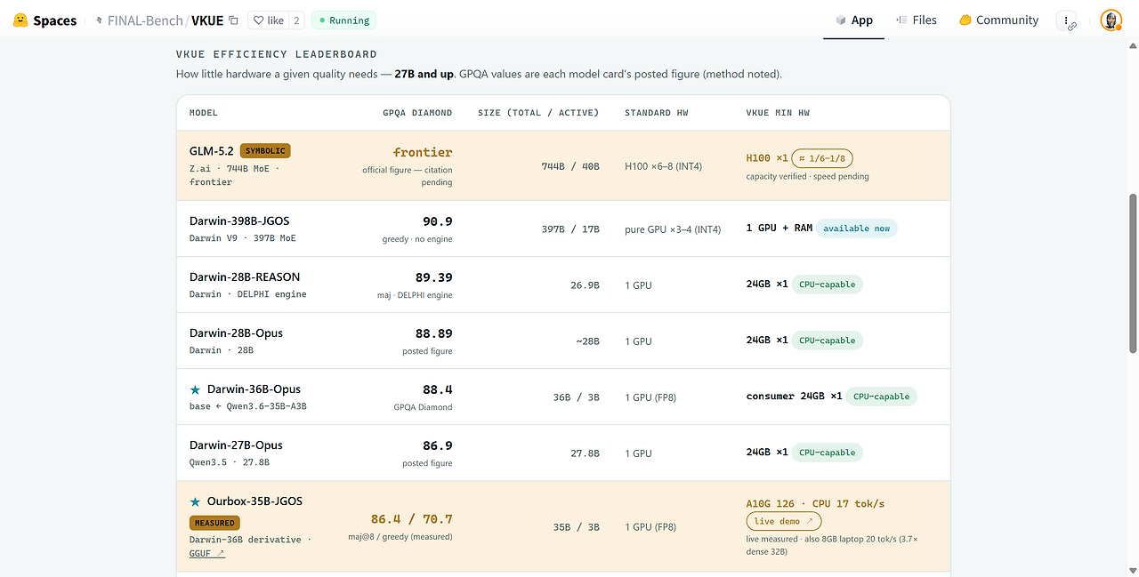Screen dimensions: 1139x577
Task: Select the Darwin-28B-REASON model name
Action: [245, 276]
